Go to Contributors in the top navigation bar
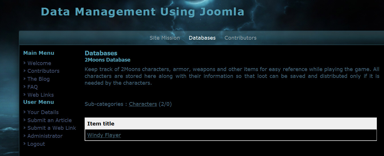384x156 pixels. 240,38
